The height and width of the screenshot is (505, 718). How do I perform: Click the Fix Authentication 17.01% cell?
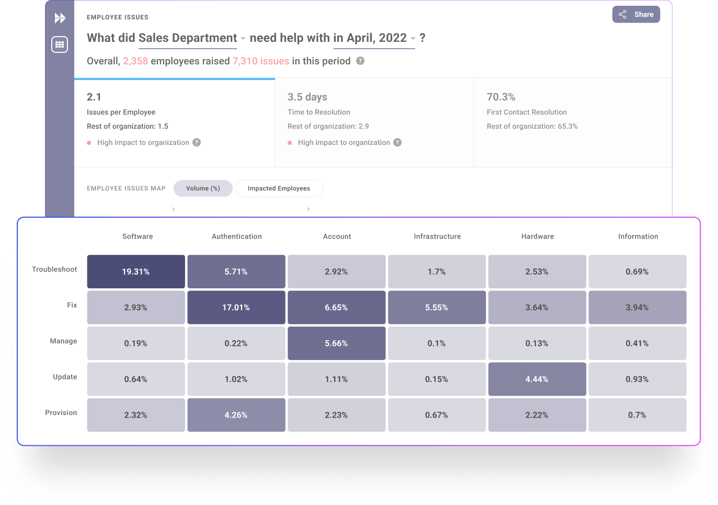tap(236, 308)
